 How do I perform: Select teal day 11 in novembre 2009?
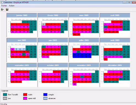(82, 77)
